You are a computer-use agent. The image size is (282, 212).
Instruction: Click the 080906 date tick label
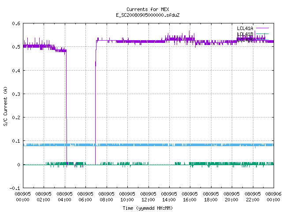pyautogui.click(x=273, y=194)
